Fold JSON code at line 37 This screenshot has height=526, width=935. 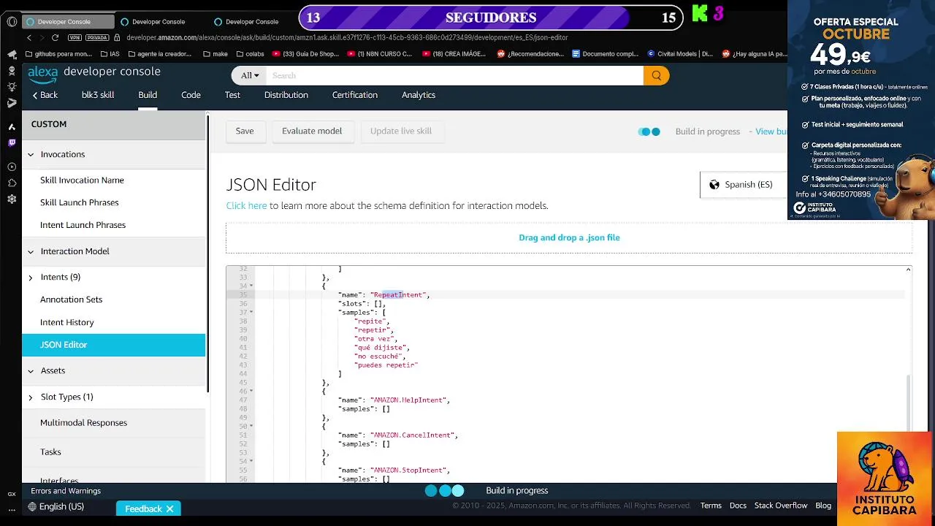pos(251,313)
